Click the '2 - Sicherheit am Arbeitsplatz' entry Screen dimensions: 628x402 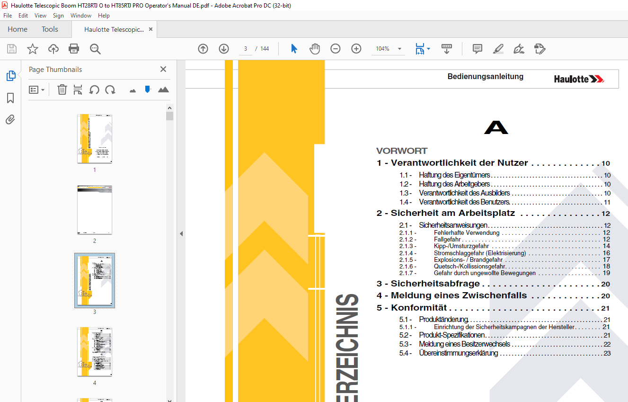[x=446, y=214]
